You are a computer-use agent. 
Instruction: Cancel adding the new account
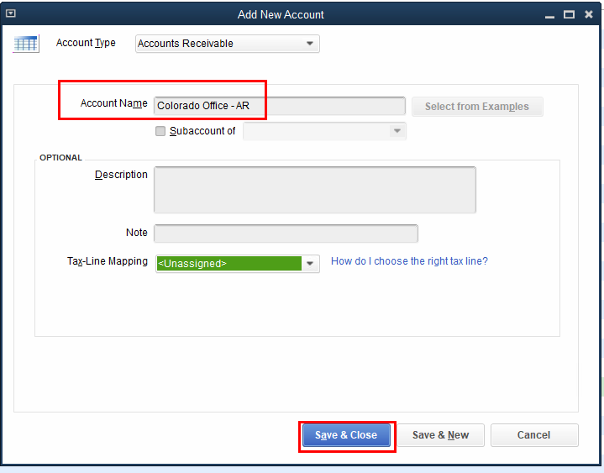click(x=534, y=435)
